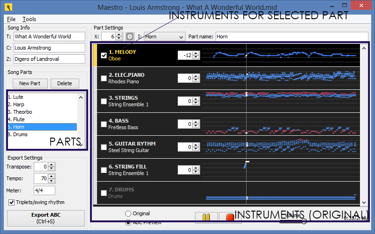Click the STRINGS track note timeline
This screenshot has height=234, width=375.
(x=281, y=101)
